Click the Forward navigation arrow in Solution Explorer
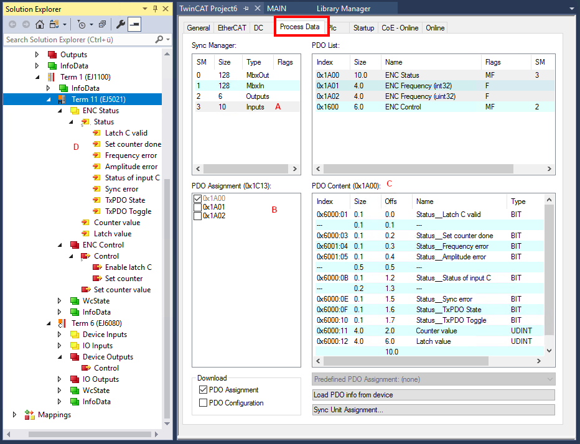Viewport: 580px width, 444px height. pyautogui.click(x=26, y=24)
